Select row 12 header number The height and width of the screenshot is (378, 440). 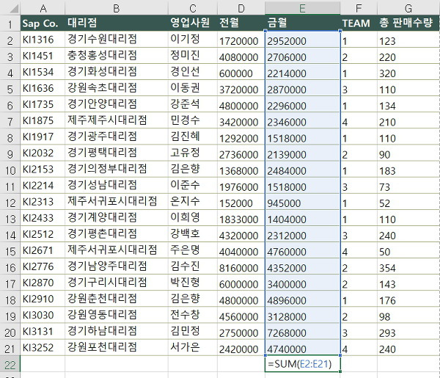[10, 203]
